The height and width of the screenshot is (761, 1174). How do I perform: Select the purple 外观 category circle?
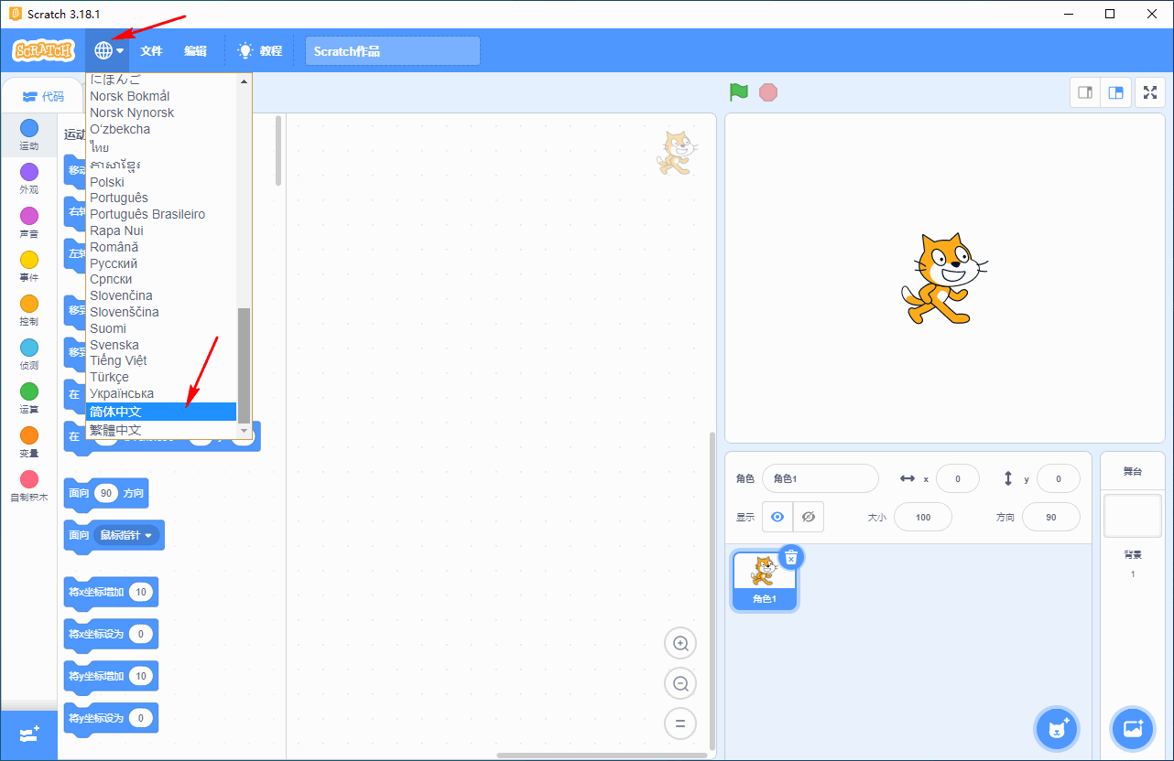point(29,172)
